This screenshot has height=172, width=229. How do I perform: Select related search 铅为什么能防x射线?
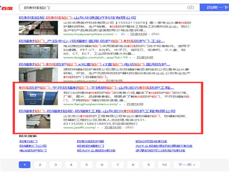point(96,150)
